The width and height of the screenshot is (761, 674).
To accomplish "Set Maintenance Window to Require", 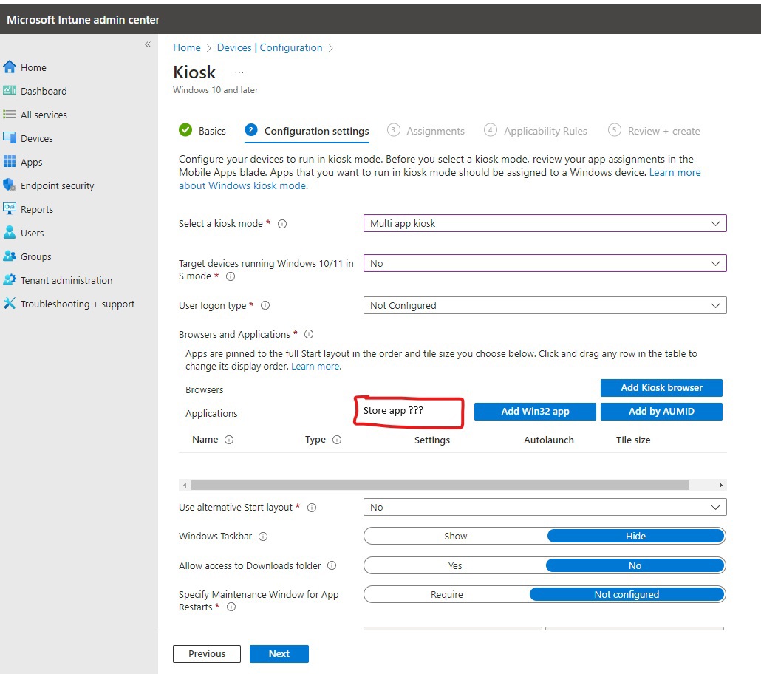I will click(x=446, y=594).
